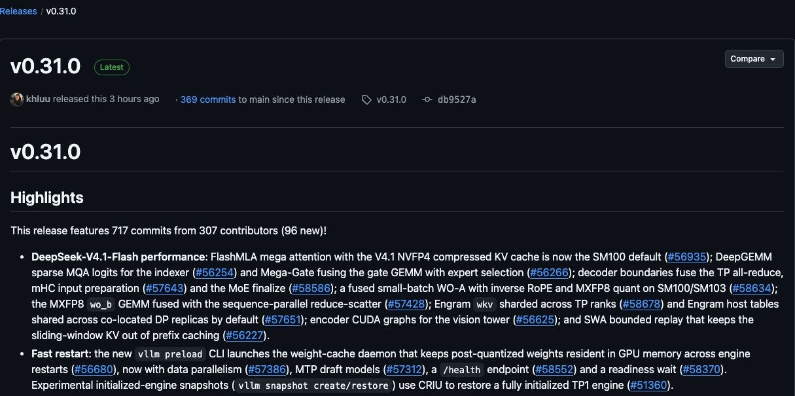Screen dimensions: 795x396
Task: Open pull request #56254
Action: [x=215, y=272]
